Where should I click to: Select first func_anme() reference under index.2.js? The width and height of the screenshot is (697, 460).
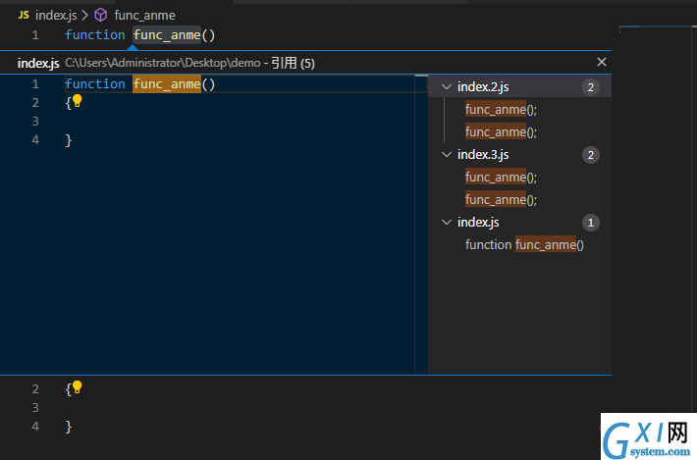pos(501,109)
